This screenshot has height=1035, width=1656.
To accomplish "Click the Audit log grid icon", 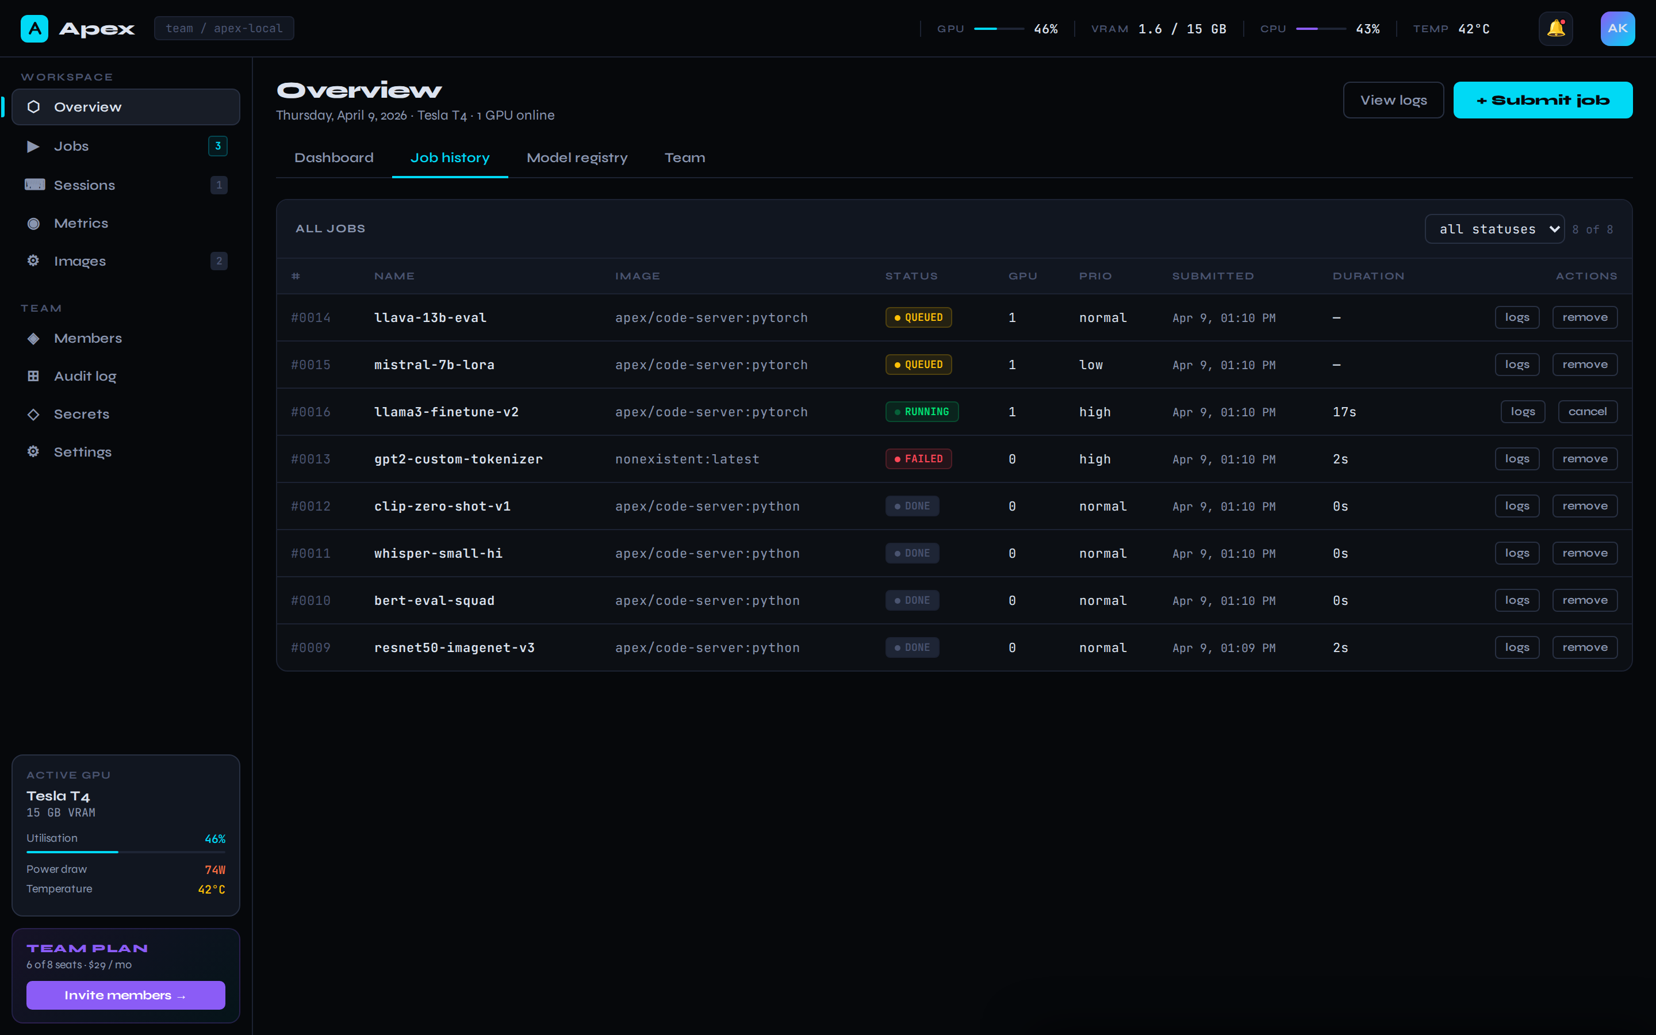I will (33, 376).
